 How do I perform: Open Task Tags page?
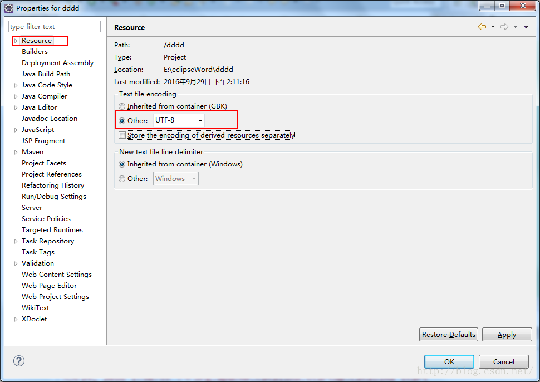[38, 252]
